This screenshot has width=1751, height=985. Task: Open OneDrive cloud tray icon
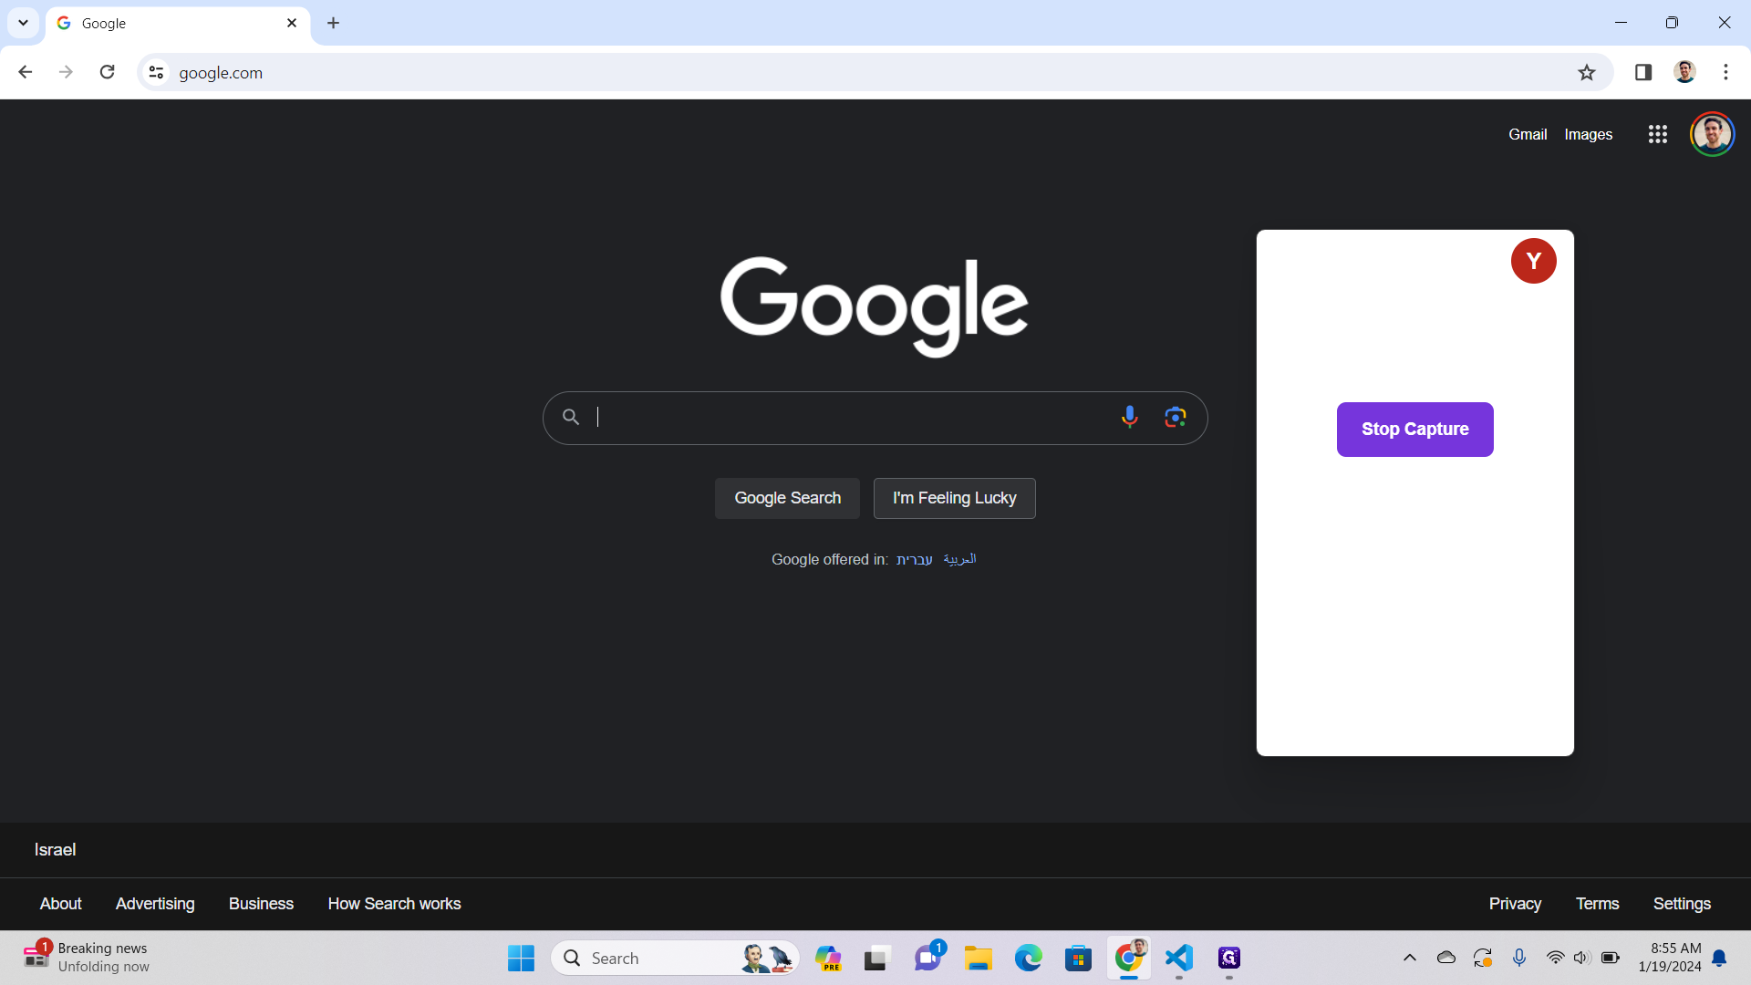(1445, 959)
